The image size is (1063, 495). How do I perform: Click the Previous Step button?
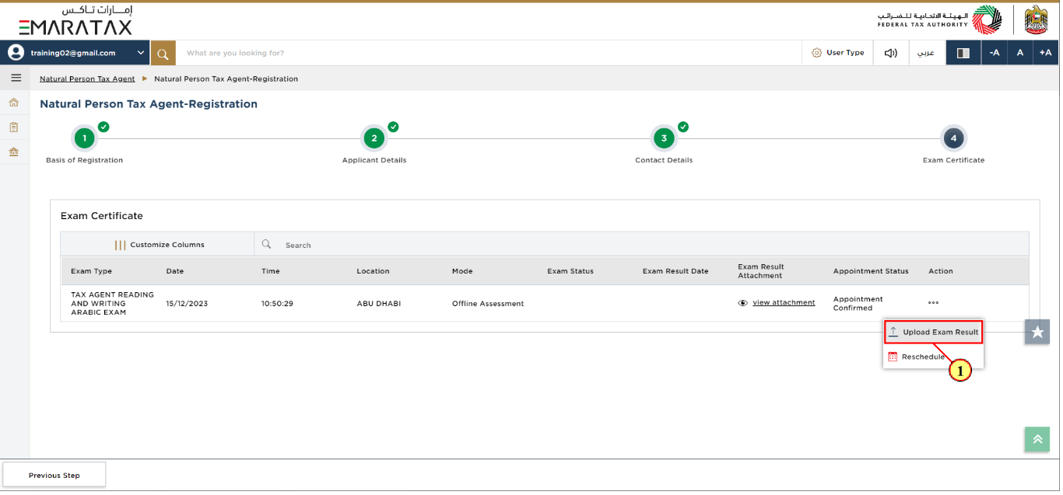click(x=54, y=476)
